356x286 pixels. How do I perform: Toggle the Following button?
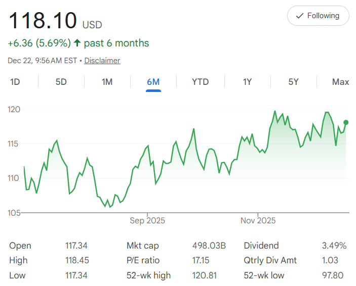(318, 16)
